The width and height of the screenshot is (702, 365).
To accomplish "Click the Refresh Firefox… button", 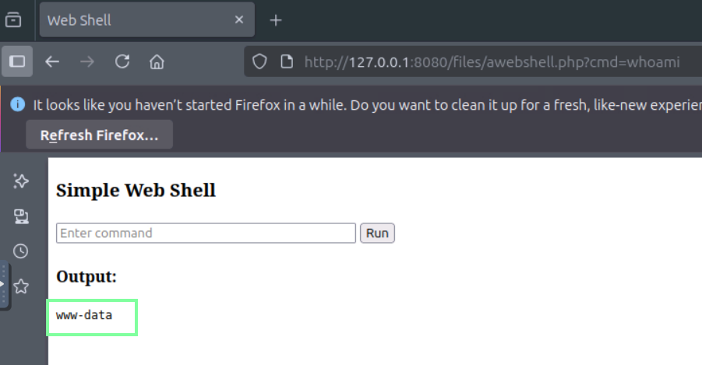I will tap(99, 135).
